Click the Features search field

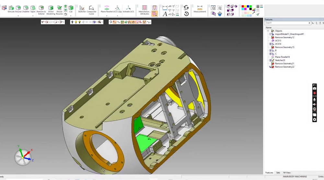(286, 23)
